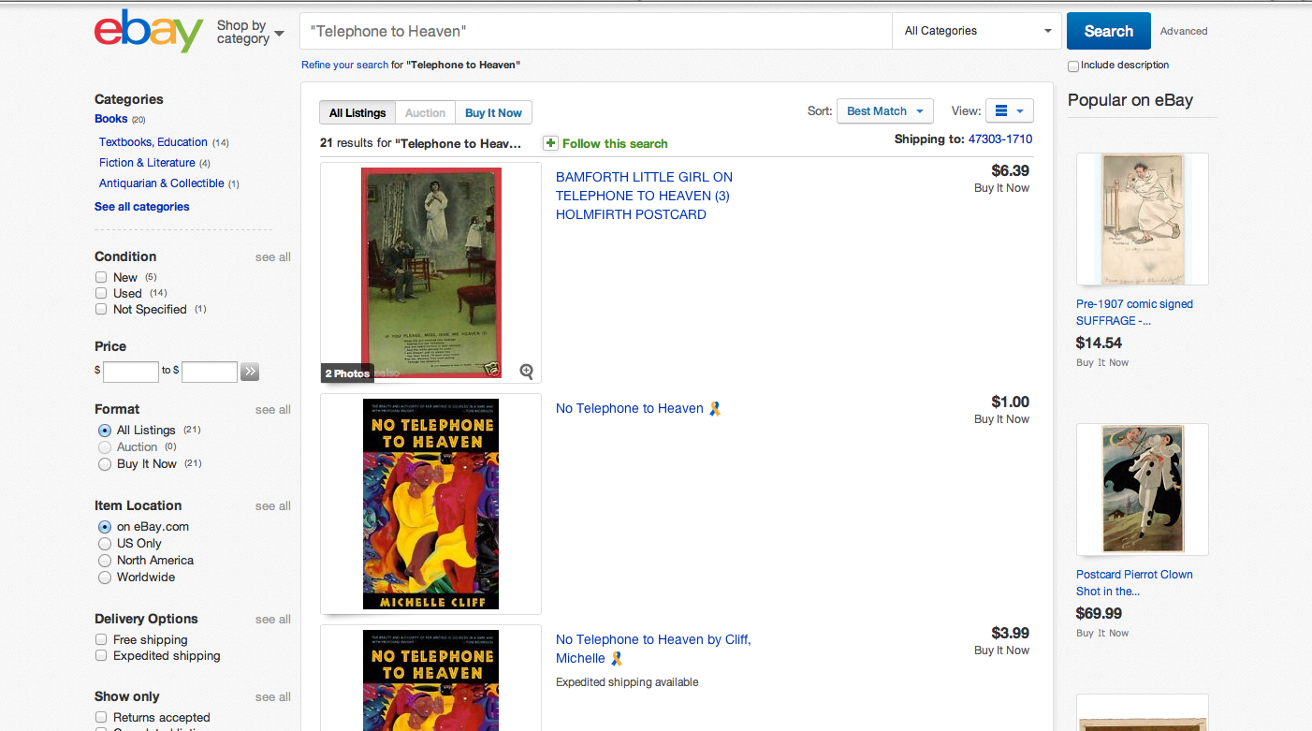This screenshot has height=731, width=1312.
Task: Click the maximum price input field
Action: (x=210, y=372)
